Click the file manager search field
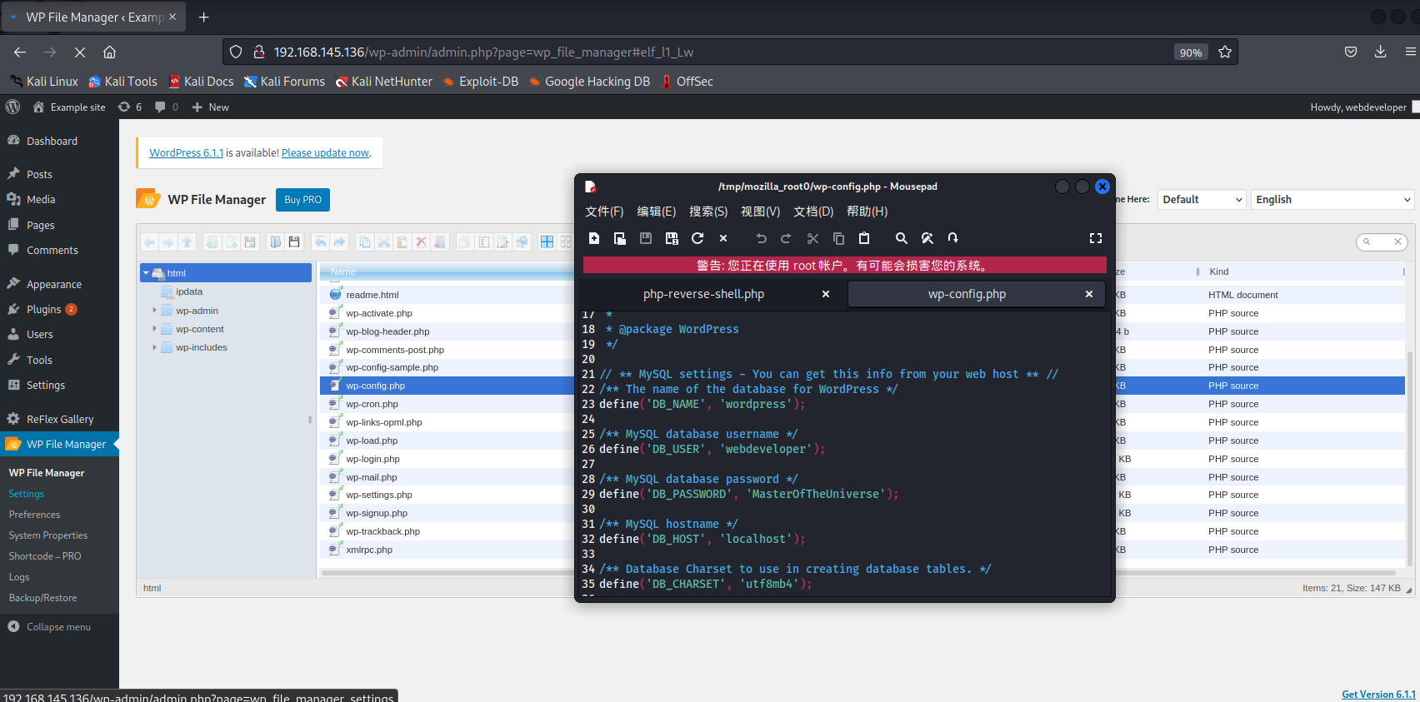Screen dimensions: 1420x702 pyautogui.click(x=1382, y=241)
